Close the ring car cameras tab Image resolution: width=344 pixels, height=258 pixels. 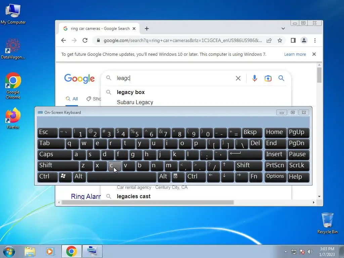(x=134, y=29)
